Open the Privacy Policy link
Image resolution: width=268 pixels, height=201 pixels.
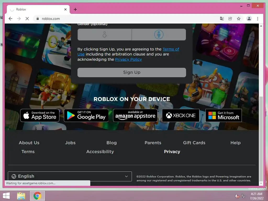128,59
